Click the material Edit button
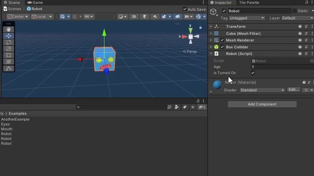 (x=293, y=89)
